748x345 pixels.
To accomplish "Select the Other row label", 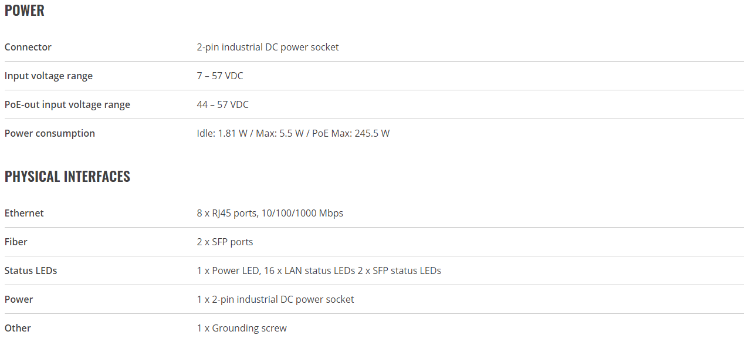I will (x=18, y=328).
